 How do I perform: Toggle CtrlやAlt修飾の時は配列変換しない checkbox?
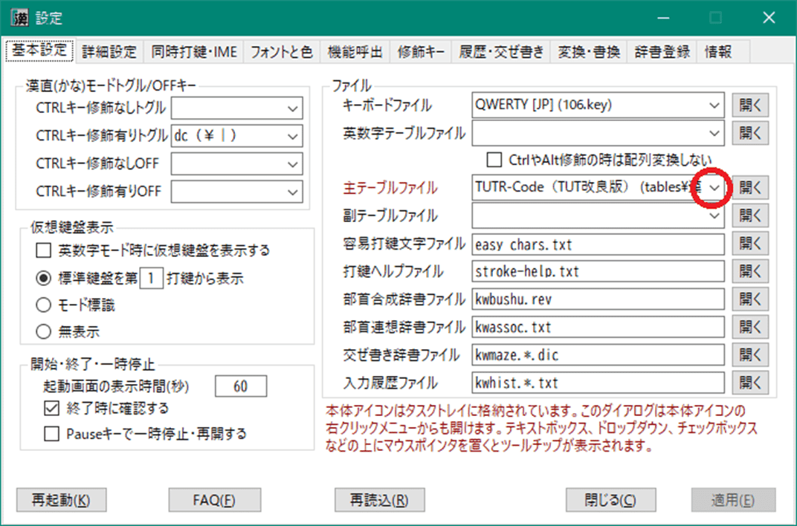coord(494,160)
